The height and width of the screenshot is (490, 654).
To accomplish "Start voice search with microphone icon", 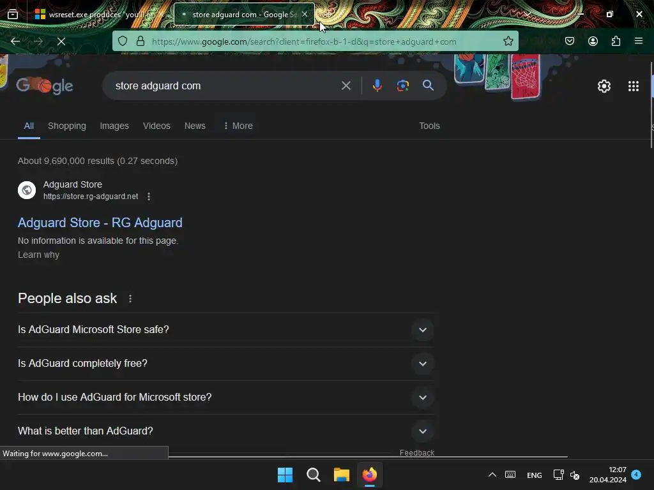I will [377, 86].
